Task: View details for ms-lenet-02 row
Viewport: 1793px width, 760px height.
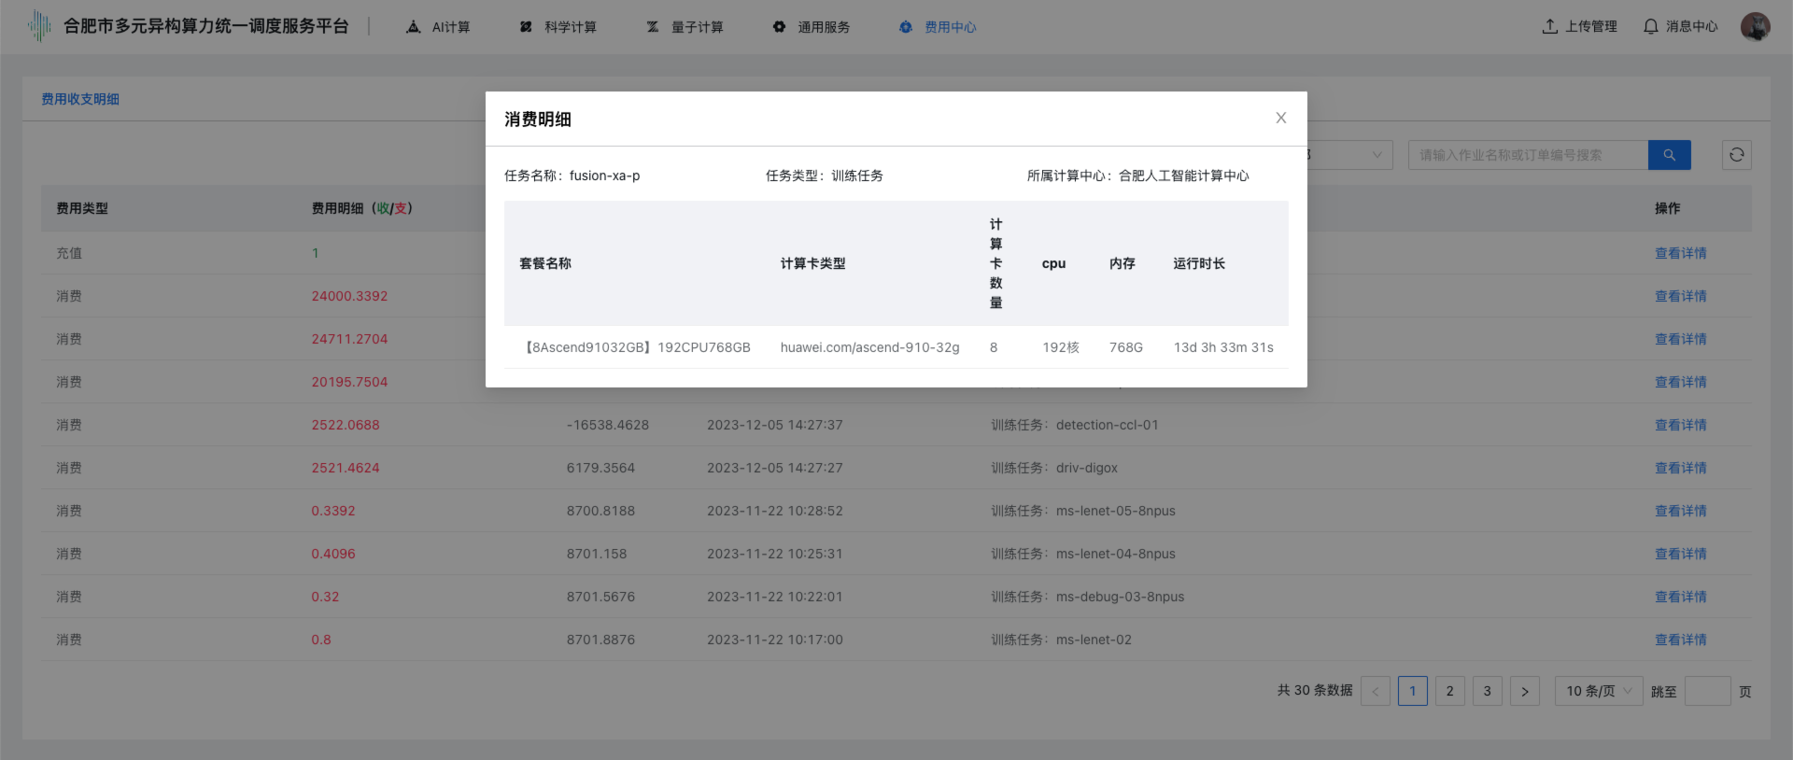Action: (x=1680, y=640)
